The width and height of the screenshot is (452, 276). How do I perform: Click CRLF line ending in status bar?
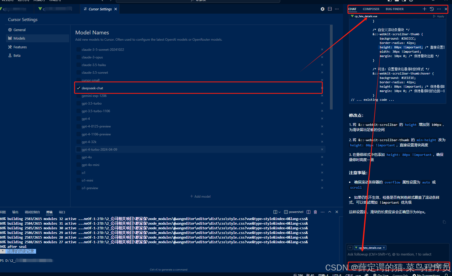[x=349, y=275]
